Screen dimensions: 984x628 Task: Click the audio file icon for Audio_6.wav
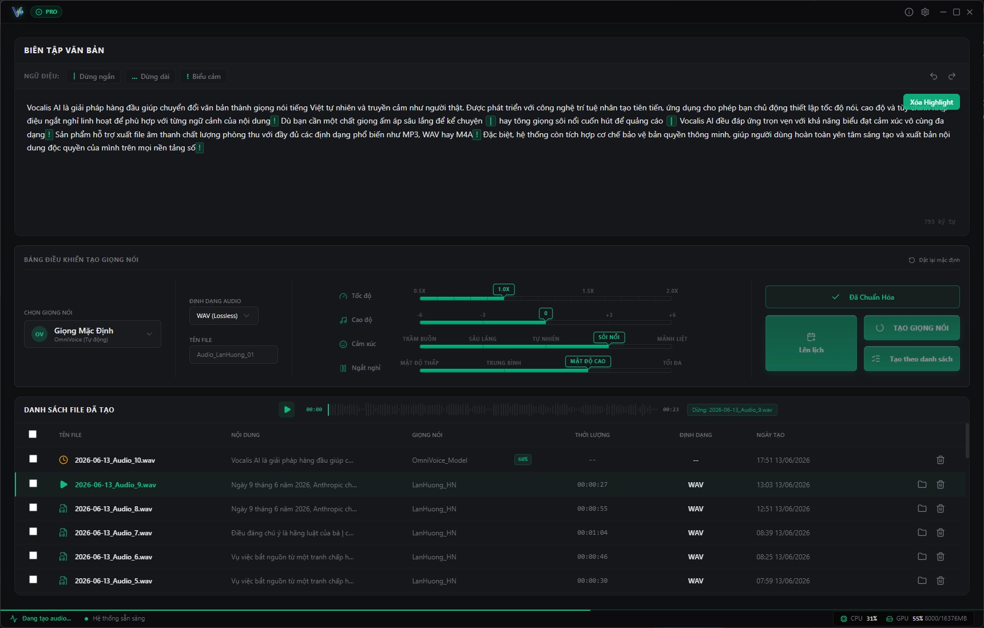coord(64,557)
